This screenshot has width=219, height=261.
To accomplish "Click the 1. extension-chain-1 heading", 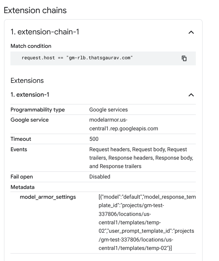I will point(45,32).
